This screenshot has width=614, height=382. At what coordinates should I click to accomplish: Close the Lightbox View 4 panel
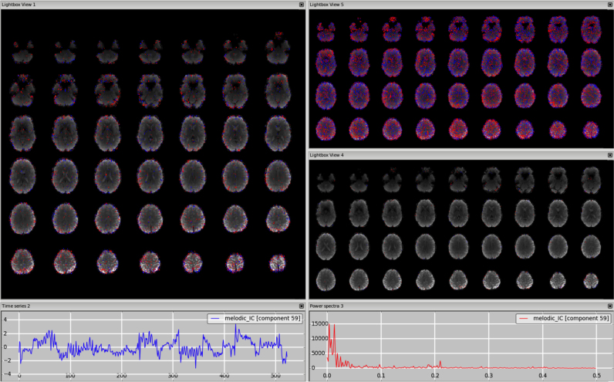(x=609, y=155)
